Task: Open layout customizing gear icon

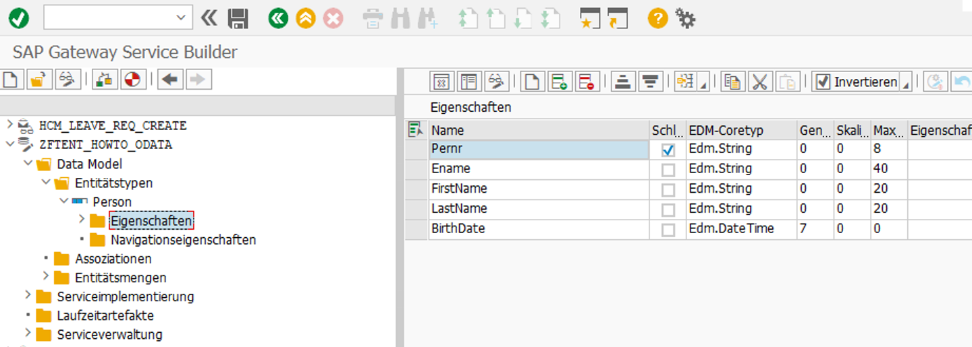Action: 685,18
